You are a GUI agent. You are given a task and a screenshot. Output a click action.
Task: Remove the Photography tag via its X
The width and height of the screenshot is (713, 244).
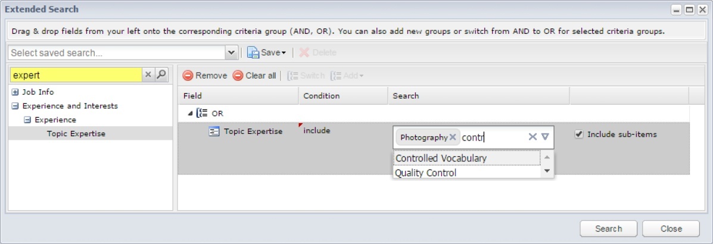point(453,137)
